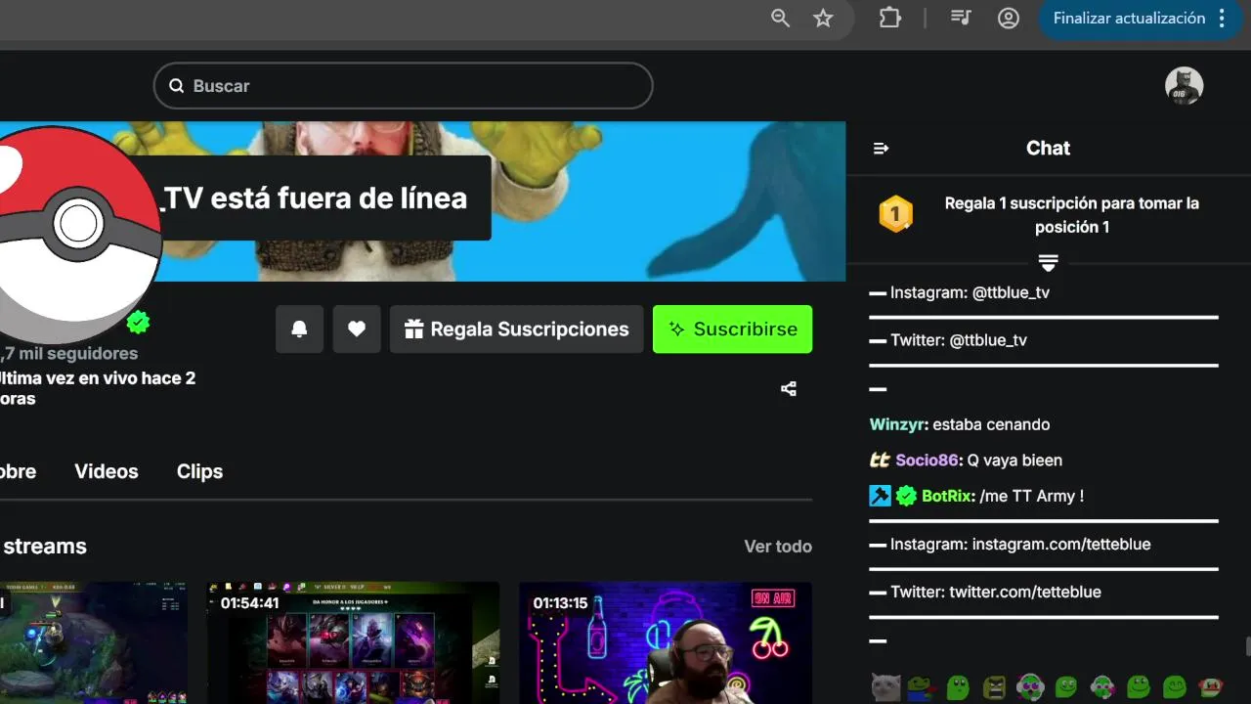Click the blue moderator badge beside BotRix
The image size is (1251, 704).
pos(880,497)
